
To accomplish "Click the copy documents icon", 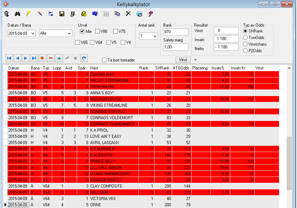I will [x=117, y=14].
